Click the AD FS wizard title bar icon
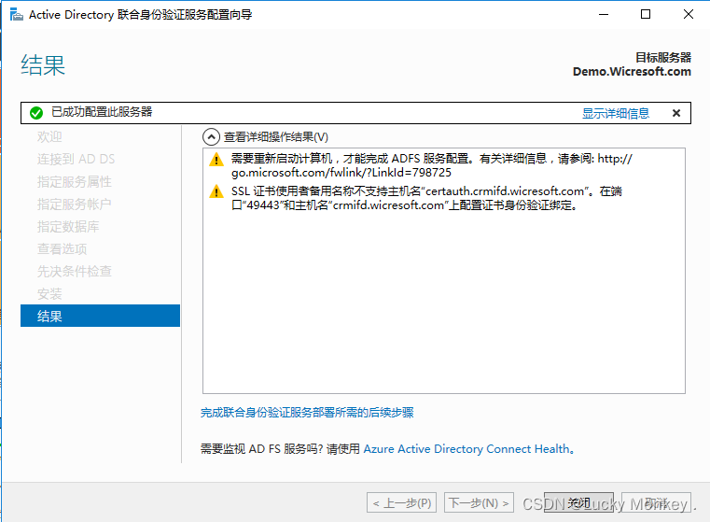Image resolution: width=710 pixels, height=522 pixels. [x=16, y=15]
